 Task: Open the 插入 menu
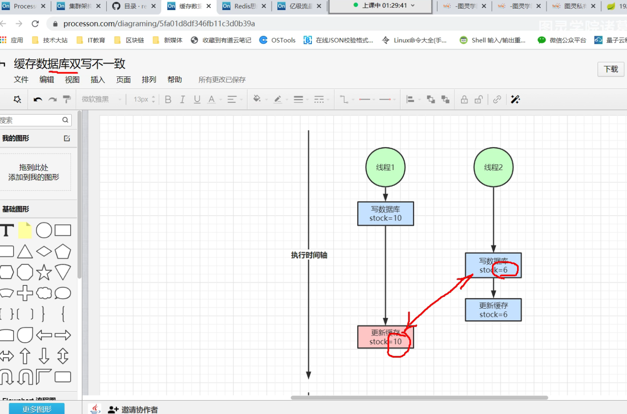click(x=98, y=79)
